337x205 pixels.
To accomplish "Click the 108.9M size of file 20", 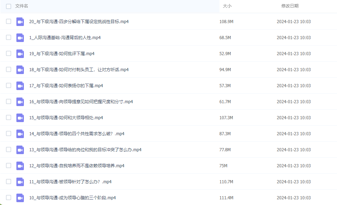I will [226, 22].
